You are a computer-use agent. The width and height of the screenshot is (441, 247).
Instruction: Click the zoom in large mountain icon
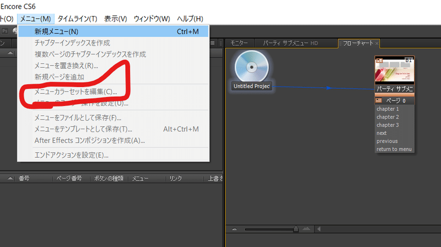click(306, 229)
